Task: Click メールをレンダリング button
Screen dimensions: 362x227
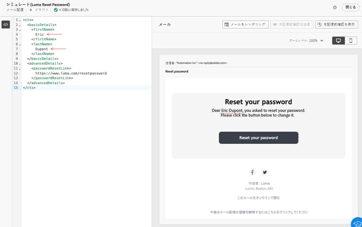Action: (x=245, y=25)
